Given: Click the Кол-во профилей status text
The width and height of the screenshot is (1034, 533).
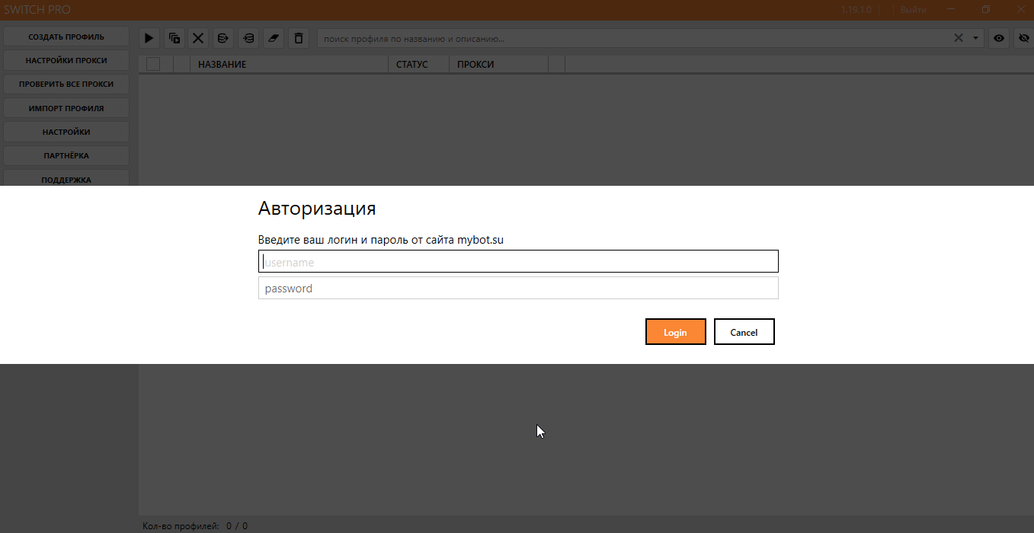Looking at the screenshot, I should (x=195, y=526).
